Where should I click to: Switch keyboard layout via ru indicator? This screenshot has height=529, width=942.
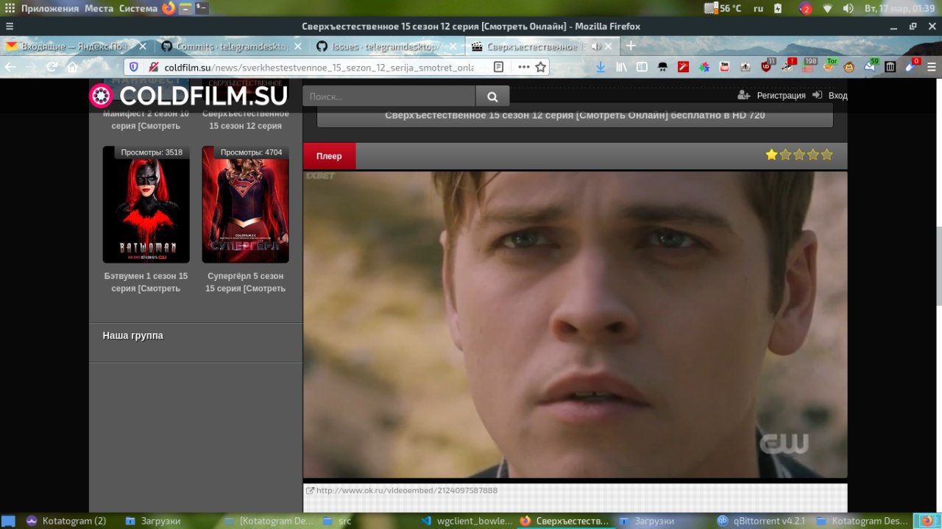(x=758, y=8)
